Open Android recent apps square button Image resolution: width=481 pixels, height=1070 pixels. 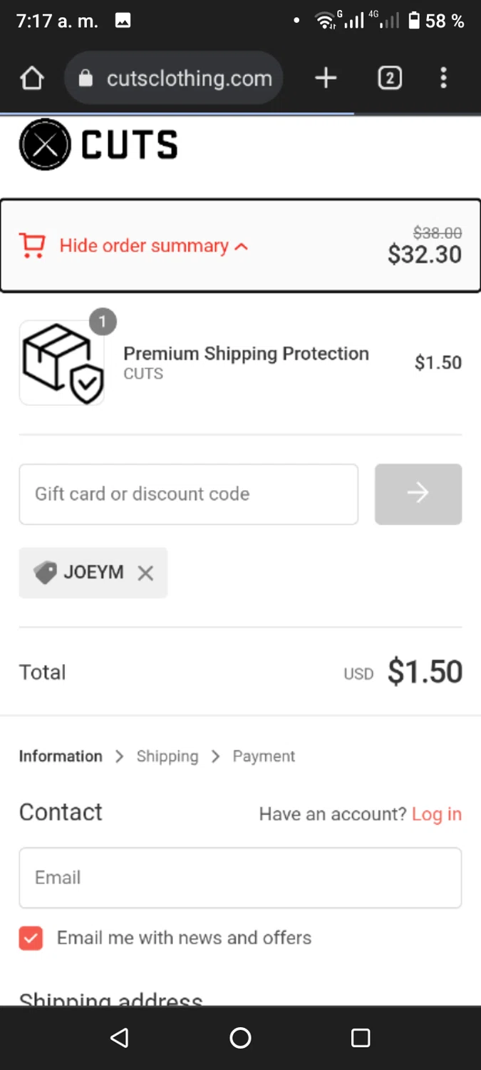point(361,1038)
